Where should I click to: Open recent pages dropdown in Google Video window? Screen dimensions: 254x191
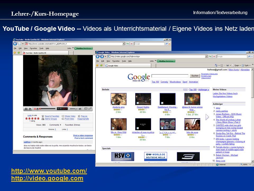click(105, 57)
